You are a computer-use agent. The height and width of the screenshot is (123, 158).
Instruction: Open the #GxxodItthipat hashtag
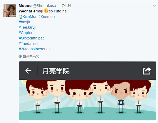coord(31,38)
